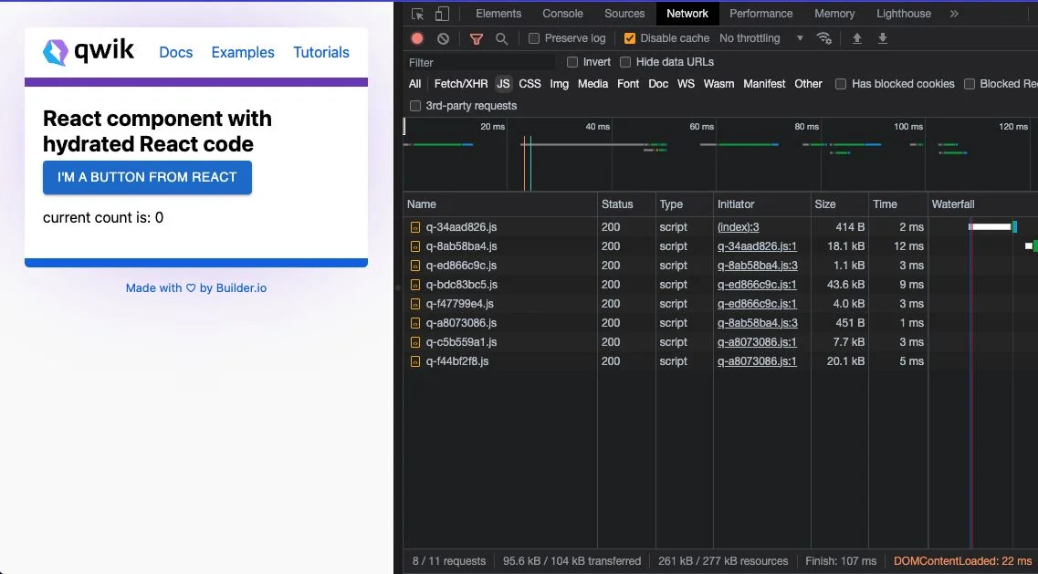Image resolution: width=1038 pixels, height=574 pixels.
Task: Click script icon of q-f44bf2f8.js
Action: click(x=415, y=361)
